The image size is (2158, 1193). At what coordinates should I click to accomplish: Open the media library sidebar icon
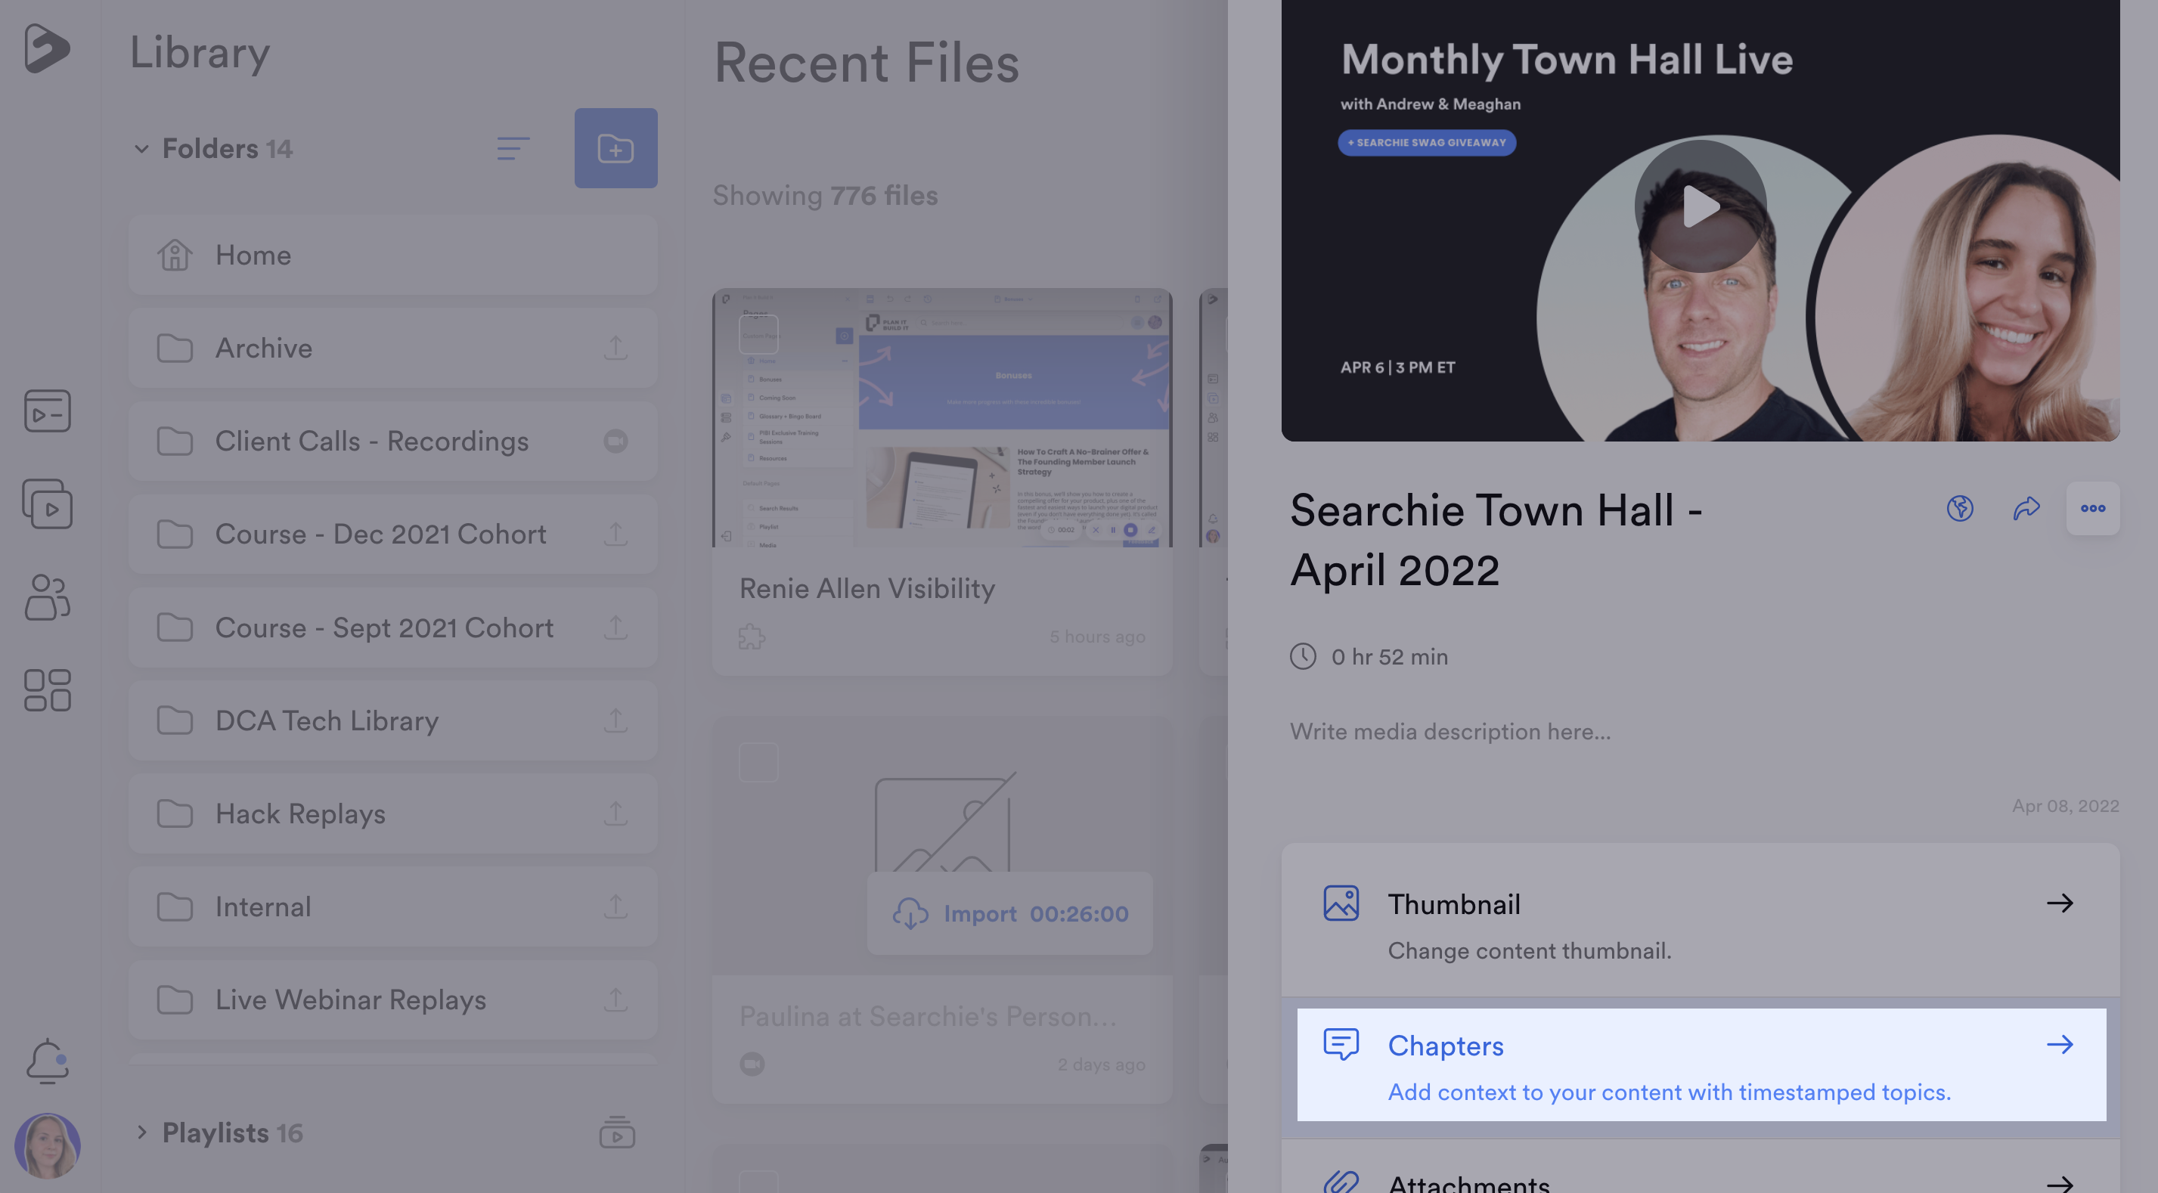(47, 411)
